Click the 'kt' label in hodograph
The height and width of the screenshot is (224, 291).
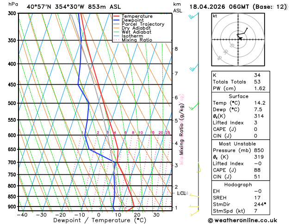(215, 16)
